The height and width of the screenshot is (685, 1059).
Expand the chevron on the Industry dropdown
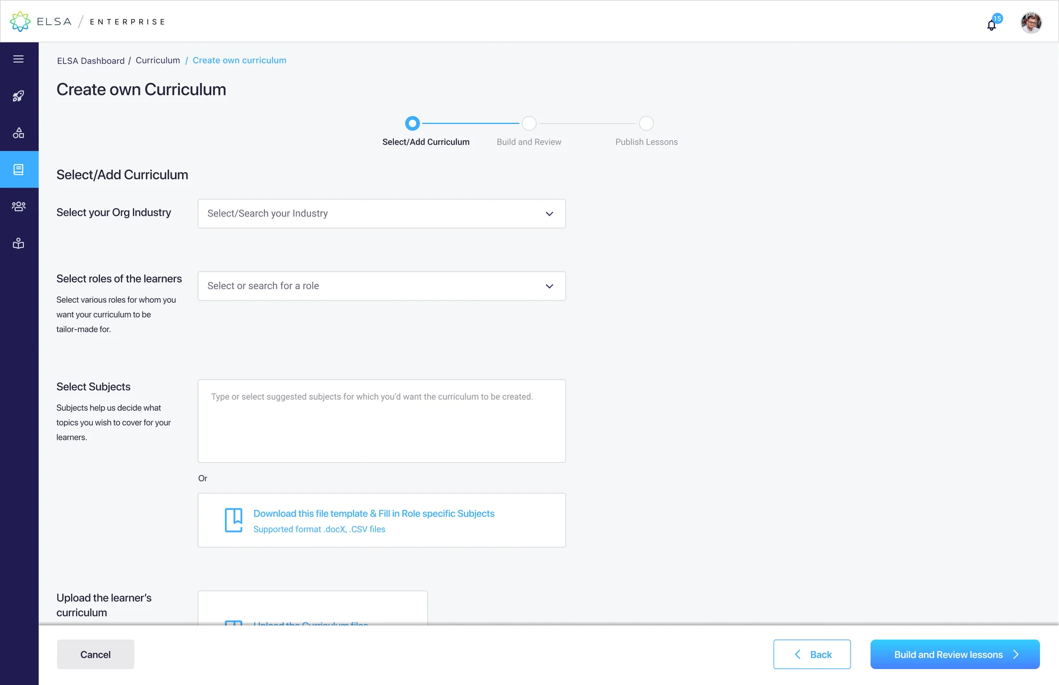[x=549, y=214]
